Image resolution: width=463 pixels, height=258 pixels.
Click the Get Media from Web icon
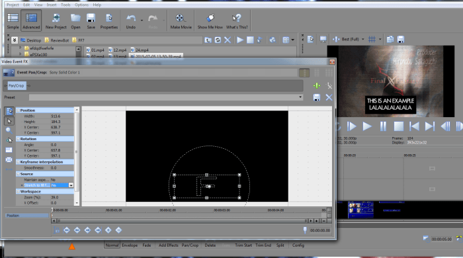click(x=273, y=40)
